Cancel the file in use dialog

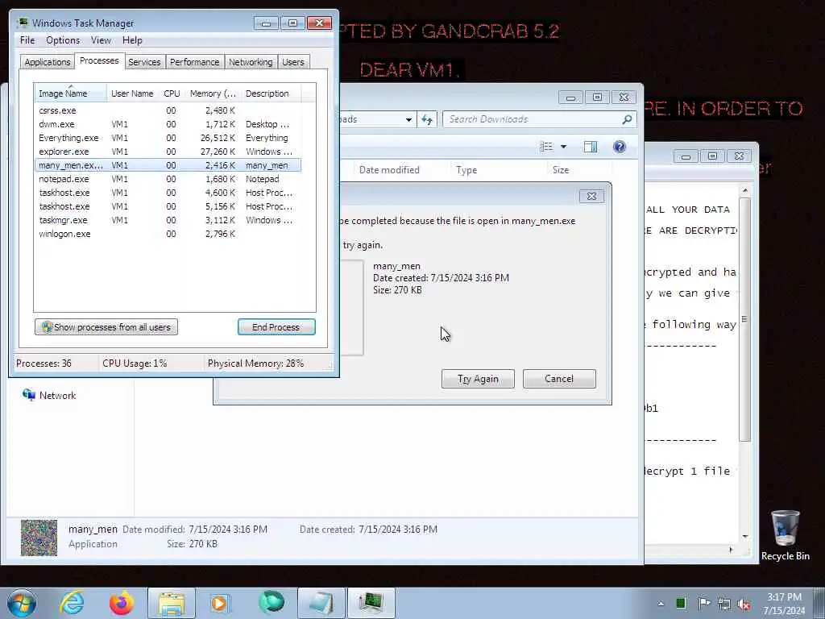click(559, 379)
